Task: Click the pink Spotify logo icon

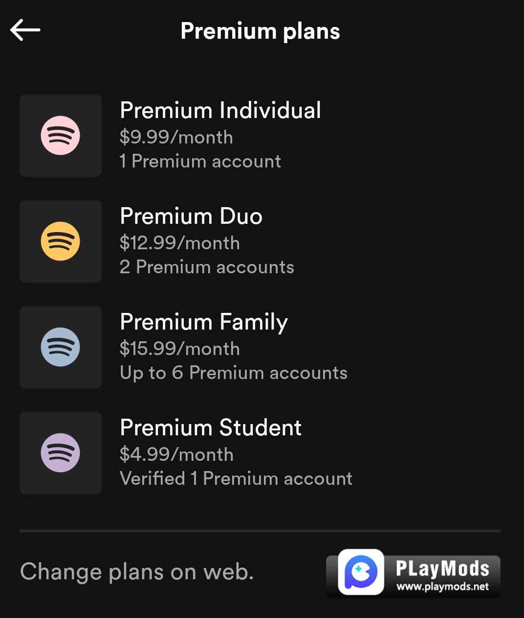Action: pyautogui.click(x=60, y=136)
